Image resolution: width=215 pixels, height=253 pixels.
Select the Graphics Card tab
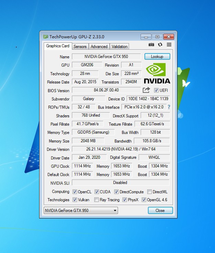pos(58,46)
